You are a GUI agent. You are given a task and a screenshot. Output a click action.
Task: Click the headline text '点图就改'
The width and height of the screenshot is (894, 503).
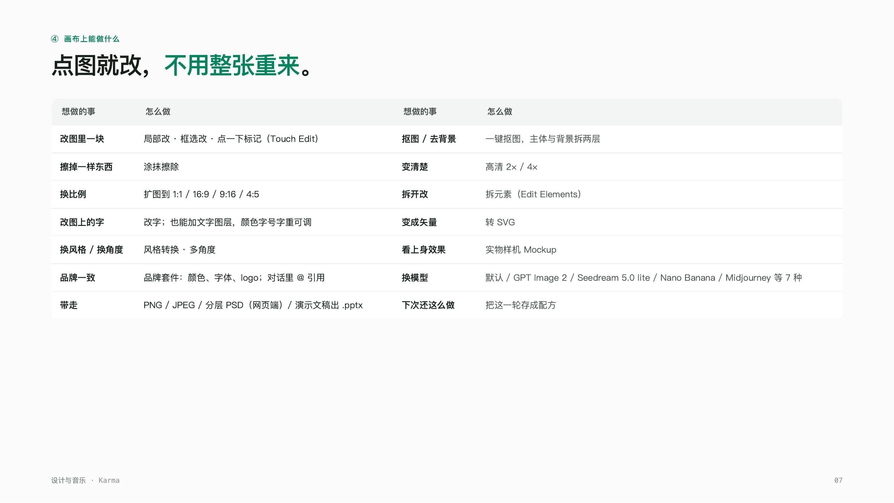[97, 65]
